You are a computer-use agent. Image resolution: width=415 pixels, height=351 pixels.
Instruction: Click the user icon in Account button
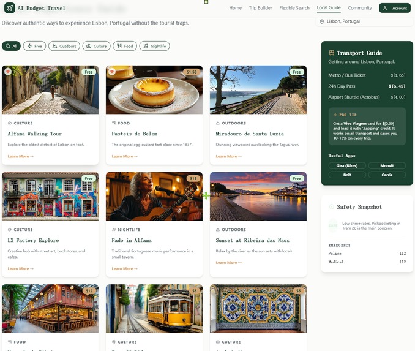(x=386, y=8)
